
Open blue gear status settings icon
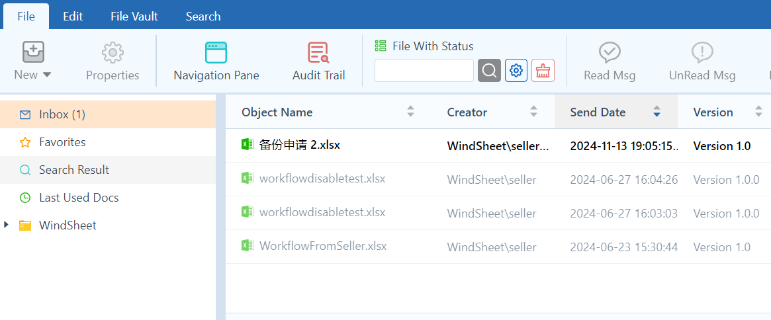[x=516, y=71]
